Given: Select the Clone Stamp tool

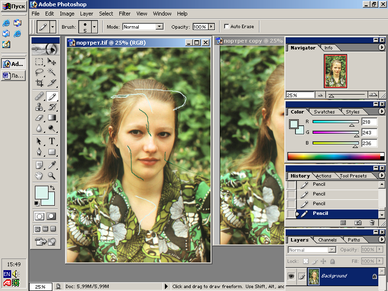Looking at the screenshot, I should [x=39, y=107].
